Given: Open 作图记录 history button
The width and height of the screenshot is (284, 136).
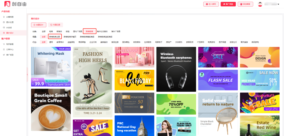Looking at the screenshot, I should pos(55,25).
